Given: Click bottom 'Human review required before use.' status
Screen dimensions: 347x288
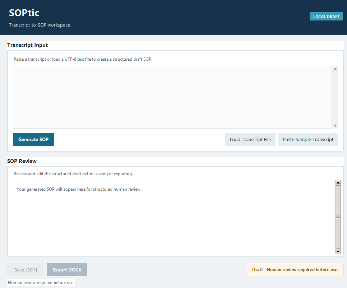Looking at the screenshot, I should coord(41,283).
